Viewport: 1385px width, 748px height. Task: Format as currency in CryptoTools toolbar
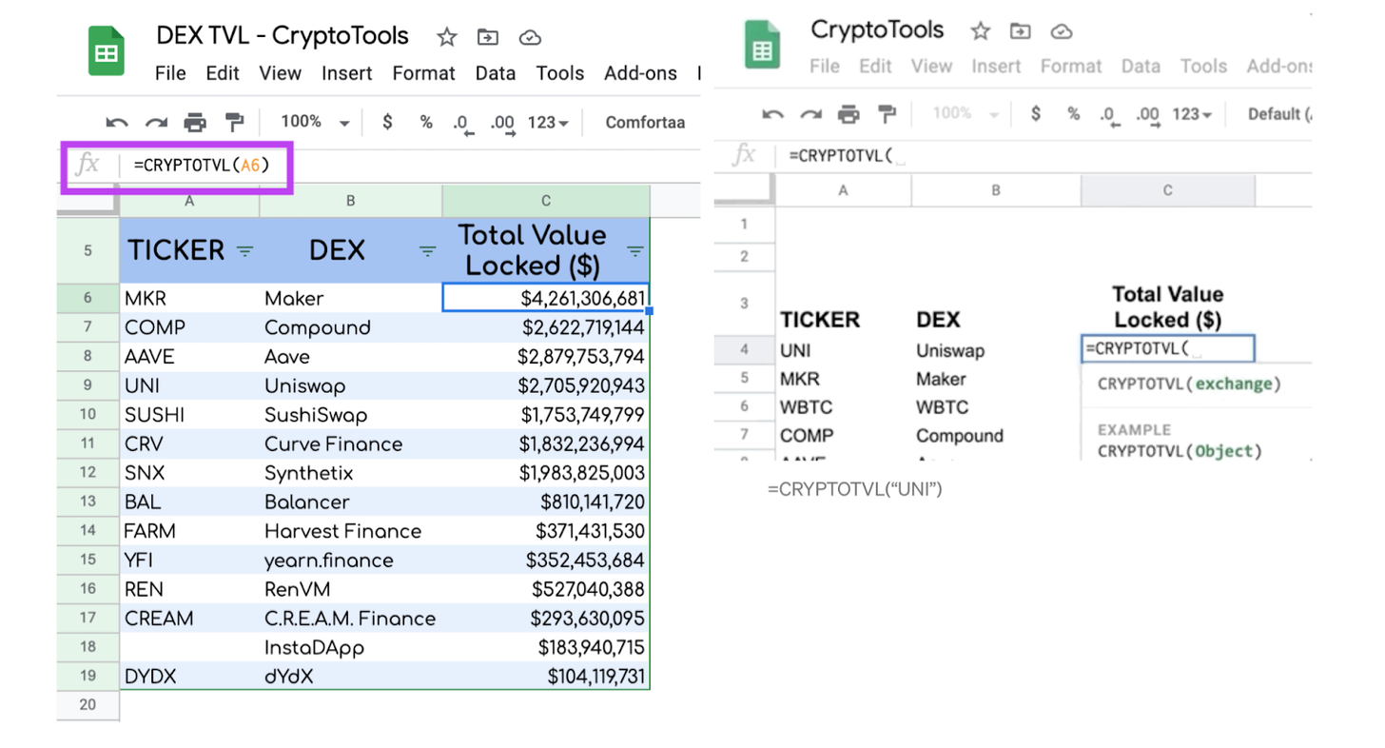point(1036,114)
